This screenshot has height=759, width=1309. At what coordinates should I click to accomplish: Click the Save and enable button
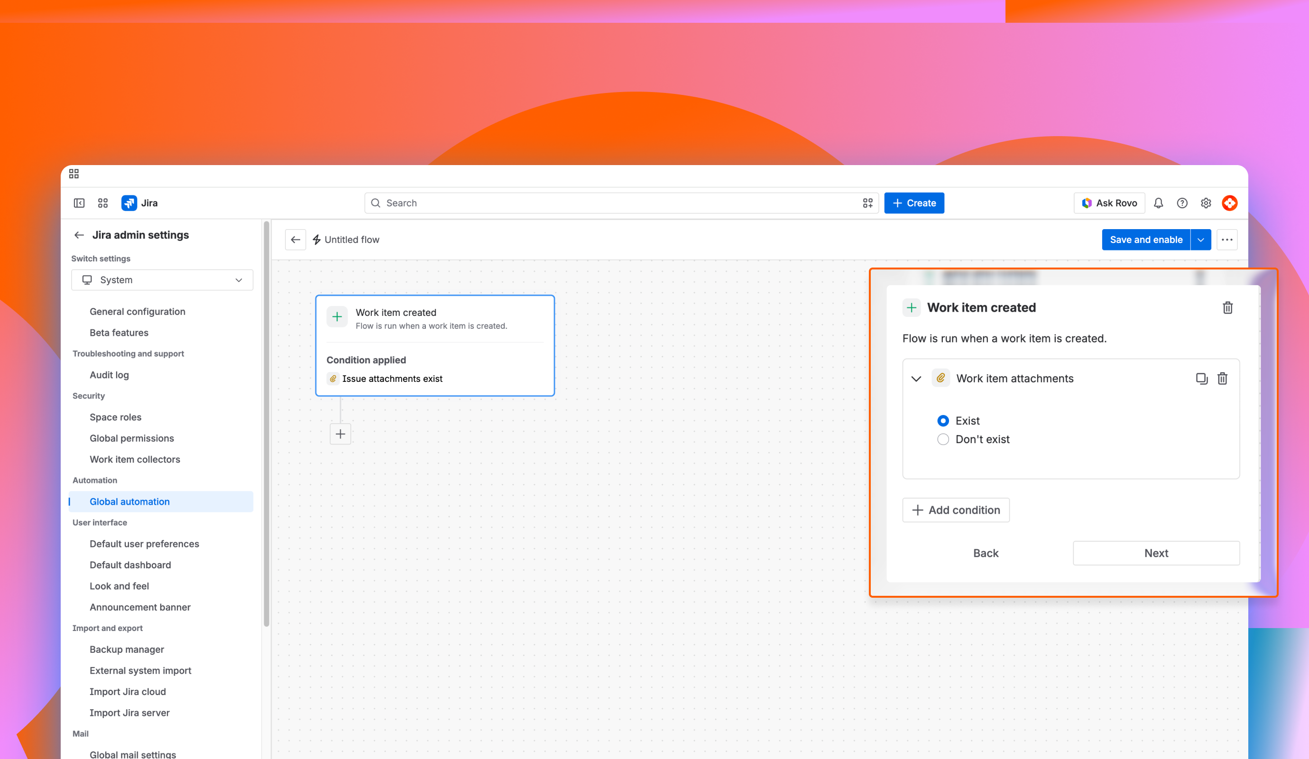[1146, 240]
